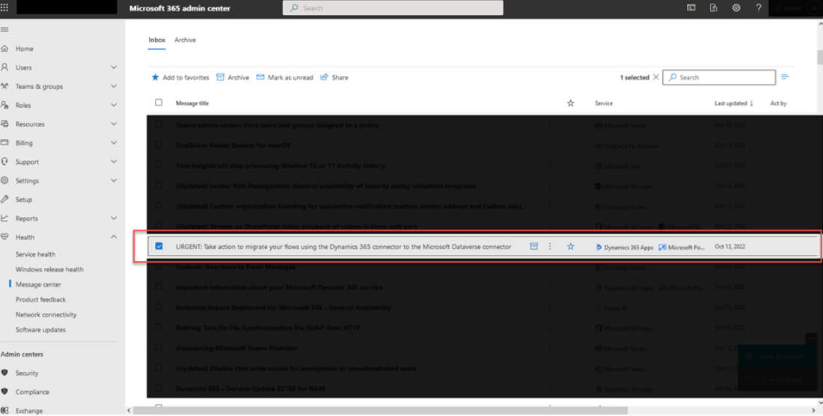Open Cloud Shell from the top bar
The height and width of the screenshot is (416, 823).
click(692, 8)
